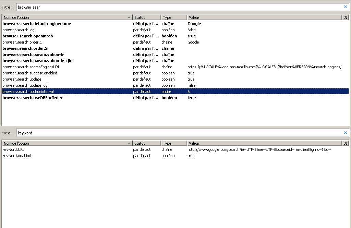Sort by Type column in the keyword table

[x=174, y=143]
